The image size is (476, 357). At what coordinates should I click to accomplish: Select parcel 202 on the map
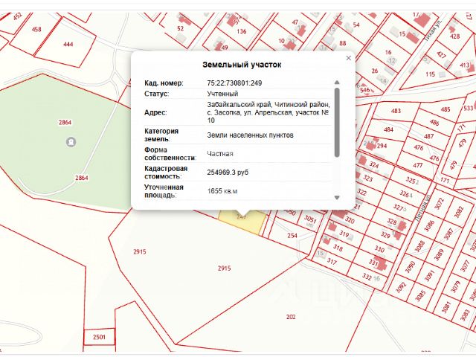click(x=291, y=317)
